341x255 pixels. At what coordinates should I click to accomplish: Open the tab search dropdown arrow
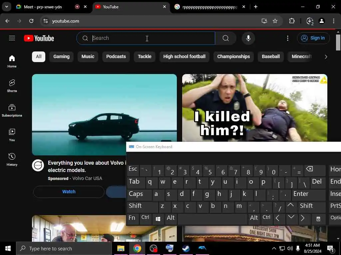pyautogui.click(x=7, y=7)
